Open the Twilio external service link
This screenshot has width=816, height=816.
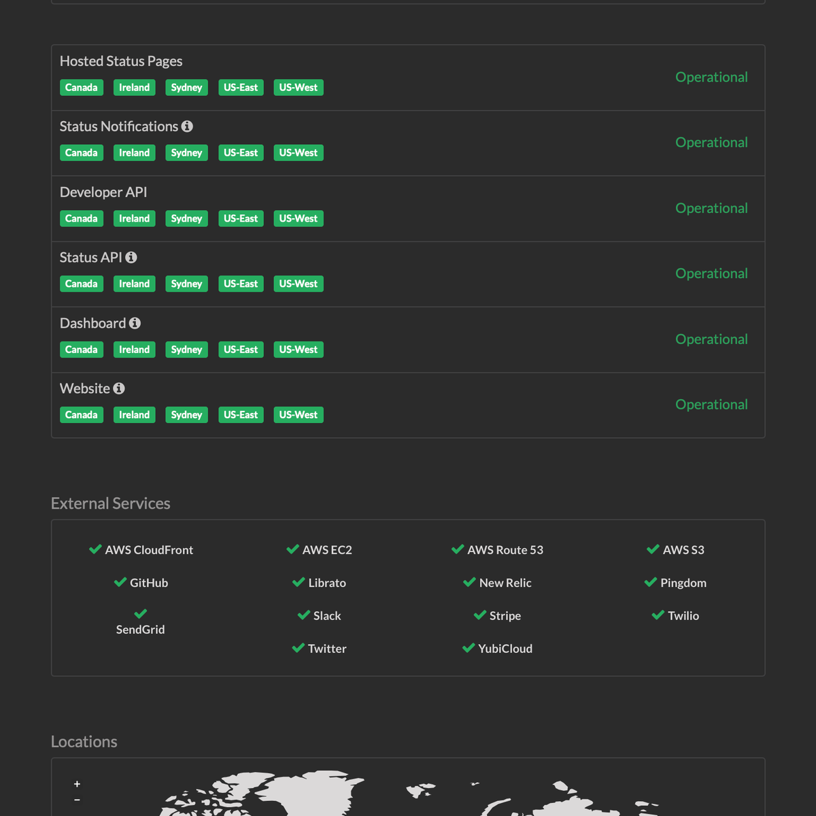[x=683, y=615]
